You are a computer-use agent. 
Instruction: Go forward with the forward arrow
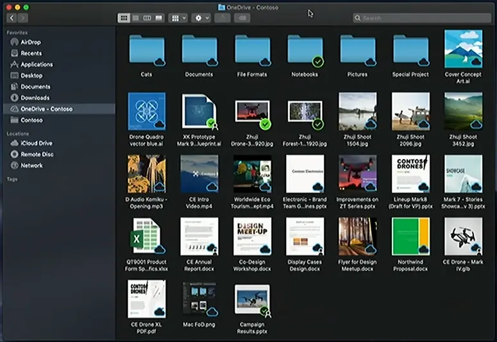click(x=24, y=18)
